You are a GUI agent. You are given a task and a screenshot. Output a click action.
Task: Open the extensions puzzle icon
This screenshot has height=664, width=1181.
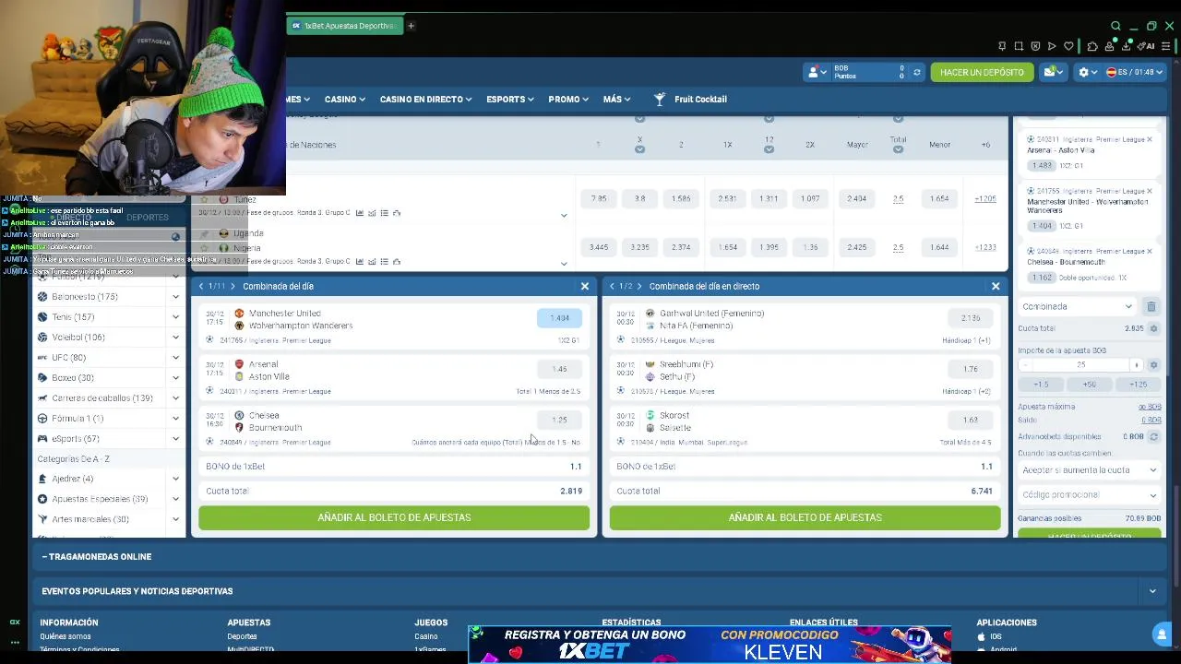[1092, 46]
